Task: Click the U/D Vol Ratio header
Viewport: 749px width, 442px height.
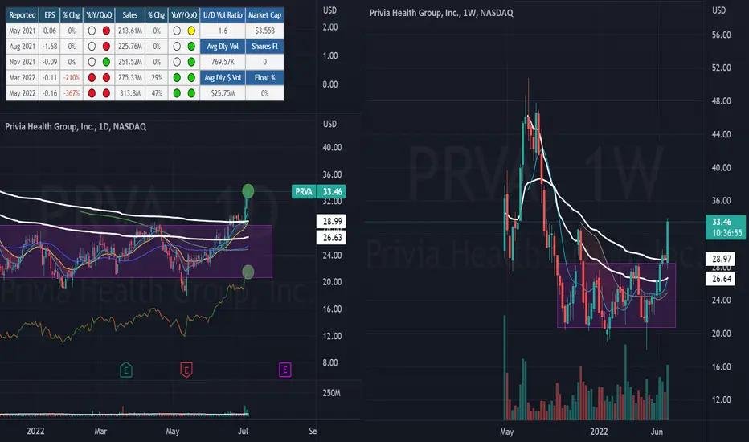Action: (x=223, y=14)
